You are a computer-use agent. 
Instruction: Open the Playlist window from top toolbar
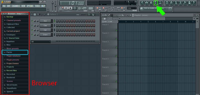(142, 2)
